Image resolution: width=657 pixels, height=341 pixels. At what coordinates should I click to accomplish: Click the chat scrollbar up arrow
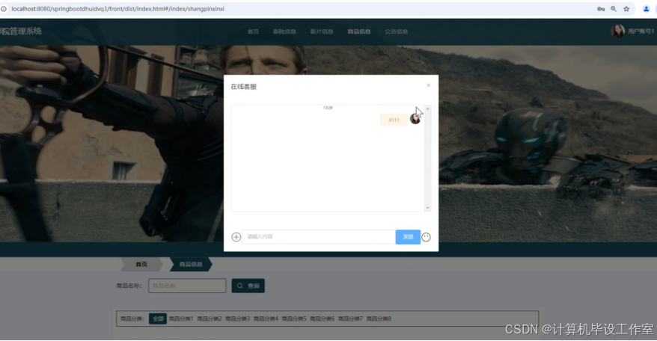pos(427,108)
